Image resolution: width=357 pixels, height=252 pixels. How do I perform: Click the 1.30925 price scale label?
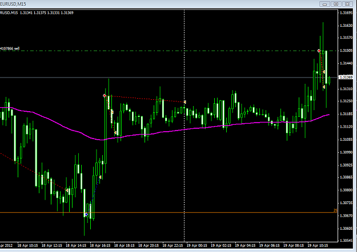(x=346, y=165)
